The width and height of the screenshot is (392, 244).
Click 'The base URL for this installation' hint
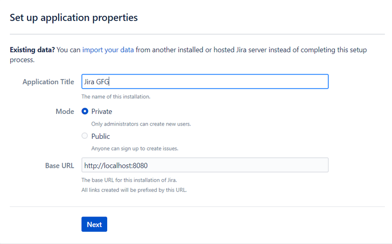coord(129,180)
